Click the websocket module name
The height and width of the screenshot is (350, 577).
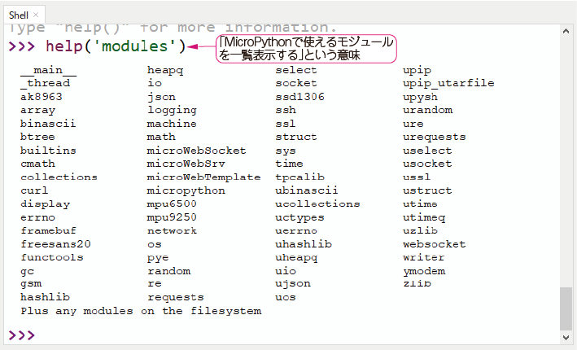click(x=435, y=244)
